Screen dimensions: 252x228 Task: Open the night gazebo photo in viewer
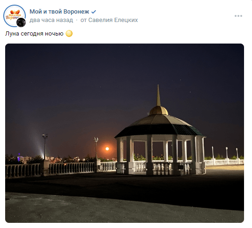(x=125, y=133)
